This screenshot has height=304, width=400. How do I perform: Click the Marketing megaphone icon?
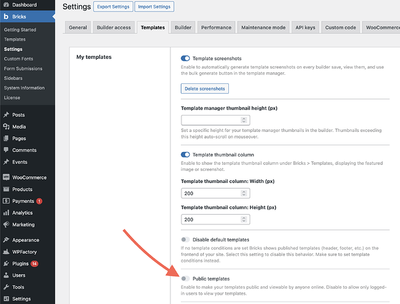pyautogui.click(x=6, y=224)
